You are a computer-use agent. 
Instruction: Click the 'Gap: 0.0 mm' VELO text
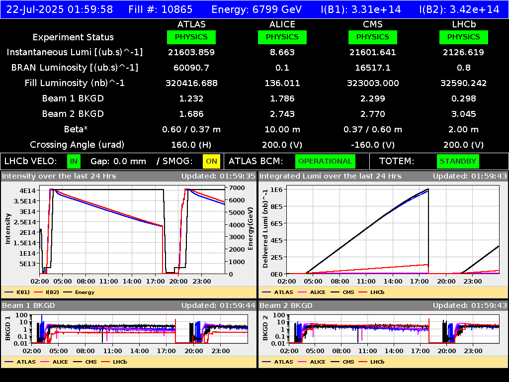pyautogui.click(x=118, y=162)
